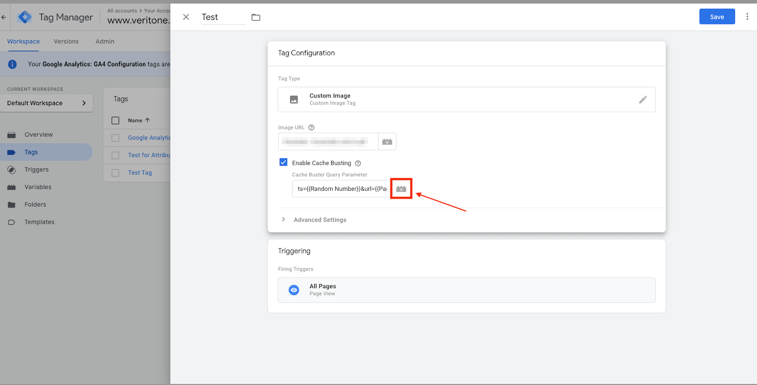
Task: Click the Cache Buster Query Parameter text field
Action: click(341, 189)
